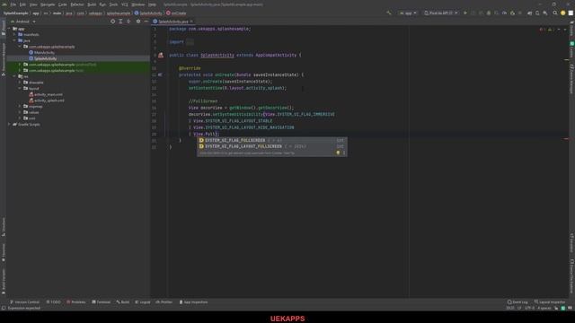Open the Profiler tool window
The height and width of the screenshot is (323, 575).
click(x=164, y=302)
